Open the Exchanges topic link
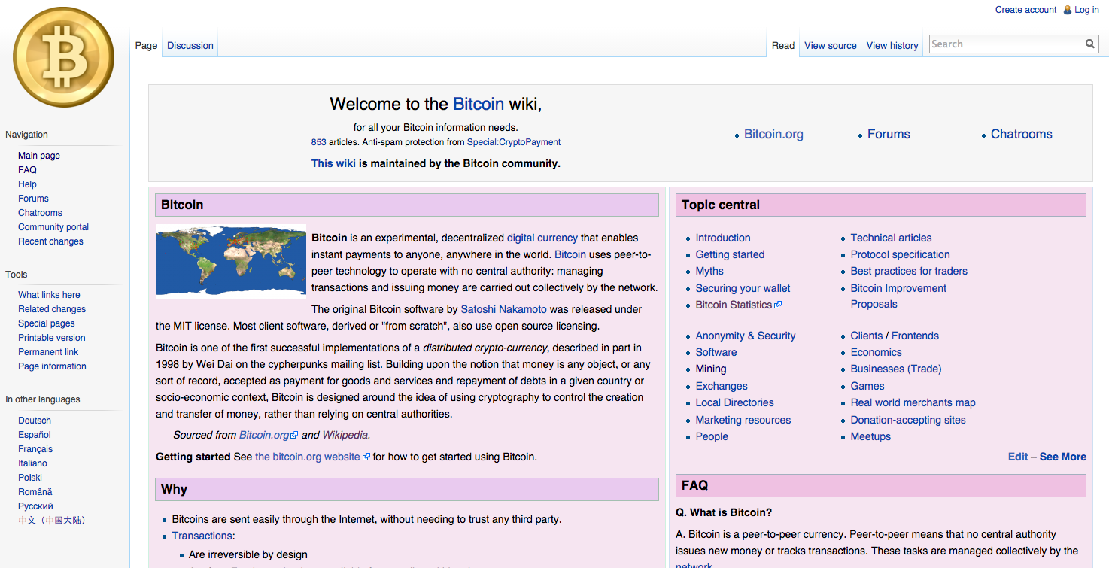 pos(722,386)
